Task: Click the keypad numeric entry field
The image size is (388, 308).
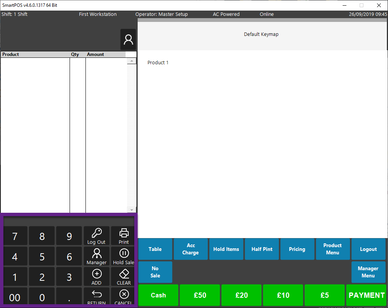Action: pos(69,221)
